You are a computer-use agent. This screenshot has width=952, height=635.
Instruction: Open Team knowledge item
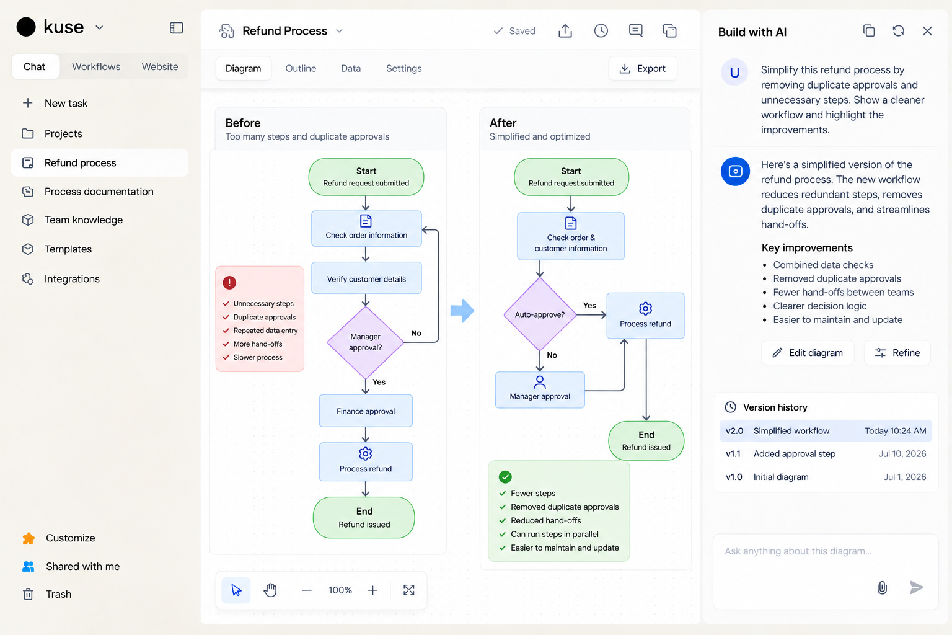point(100,220)
